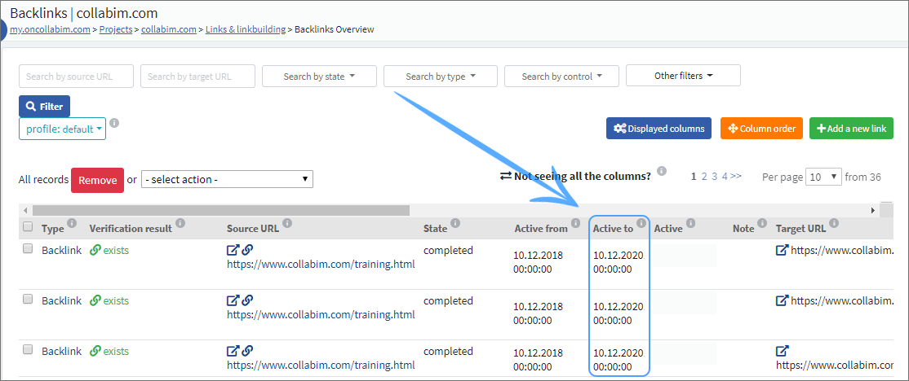909x381 pixels.
Task: Click the Backlink type link in first row
Action: point(61,251)
